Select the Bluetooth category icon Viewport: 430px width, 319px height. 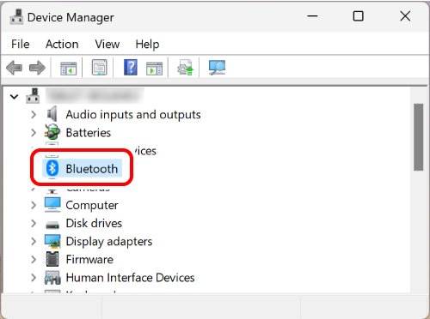[52, 168]
